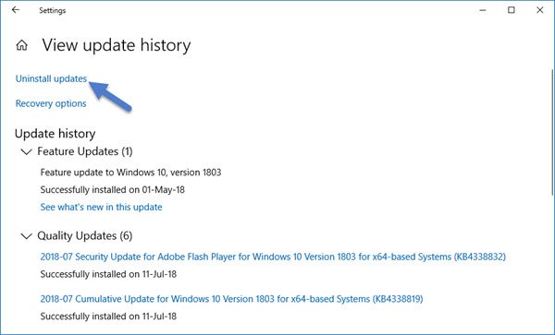Click the scrollbar track below the thumb
555x335 pixels.
pos(553,261)
